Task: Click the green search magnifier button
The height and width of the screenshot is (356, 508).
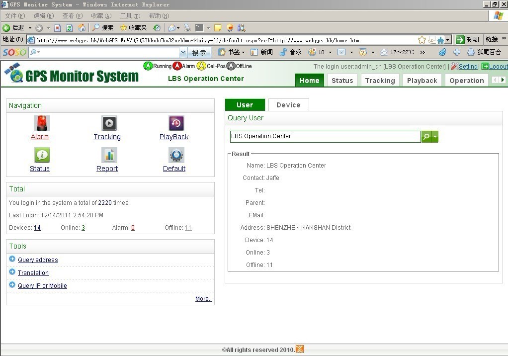Action: [x=426, y=137]
